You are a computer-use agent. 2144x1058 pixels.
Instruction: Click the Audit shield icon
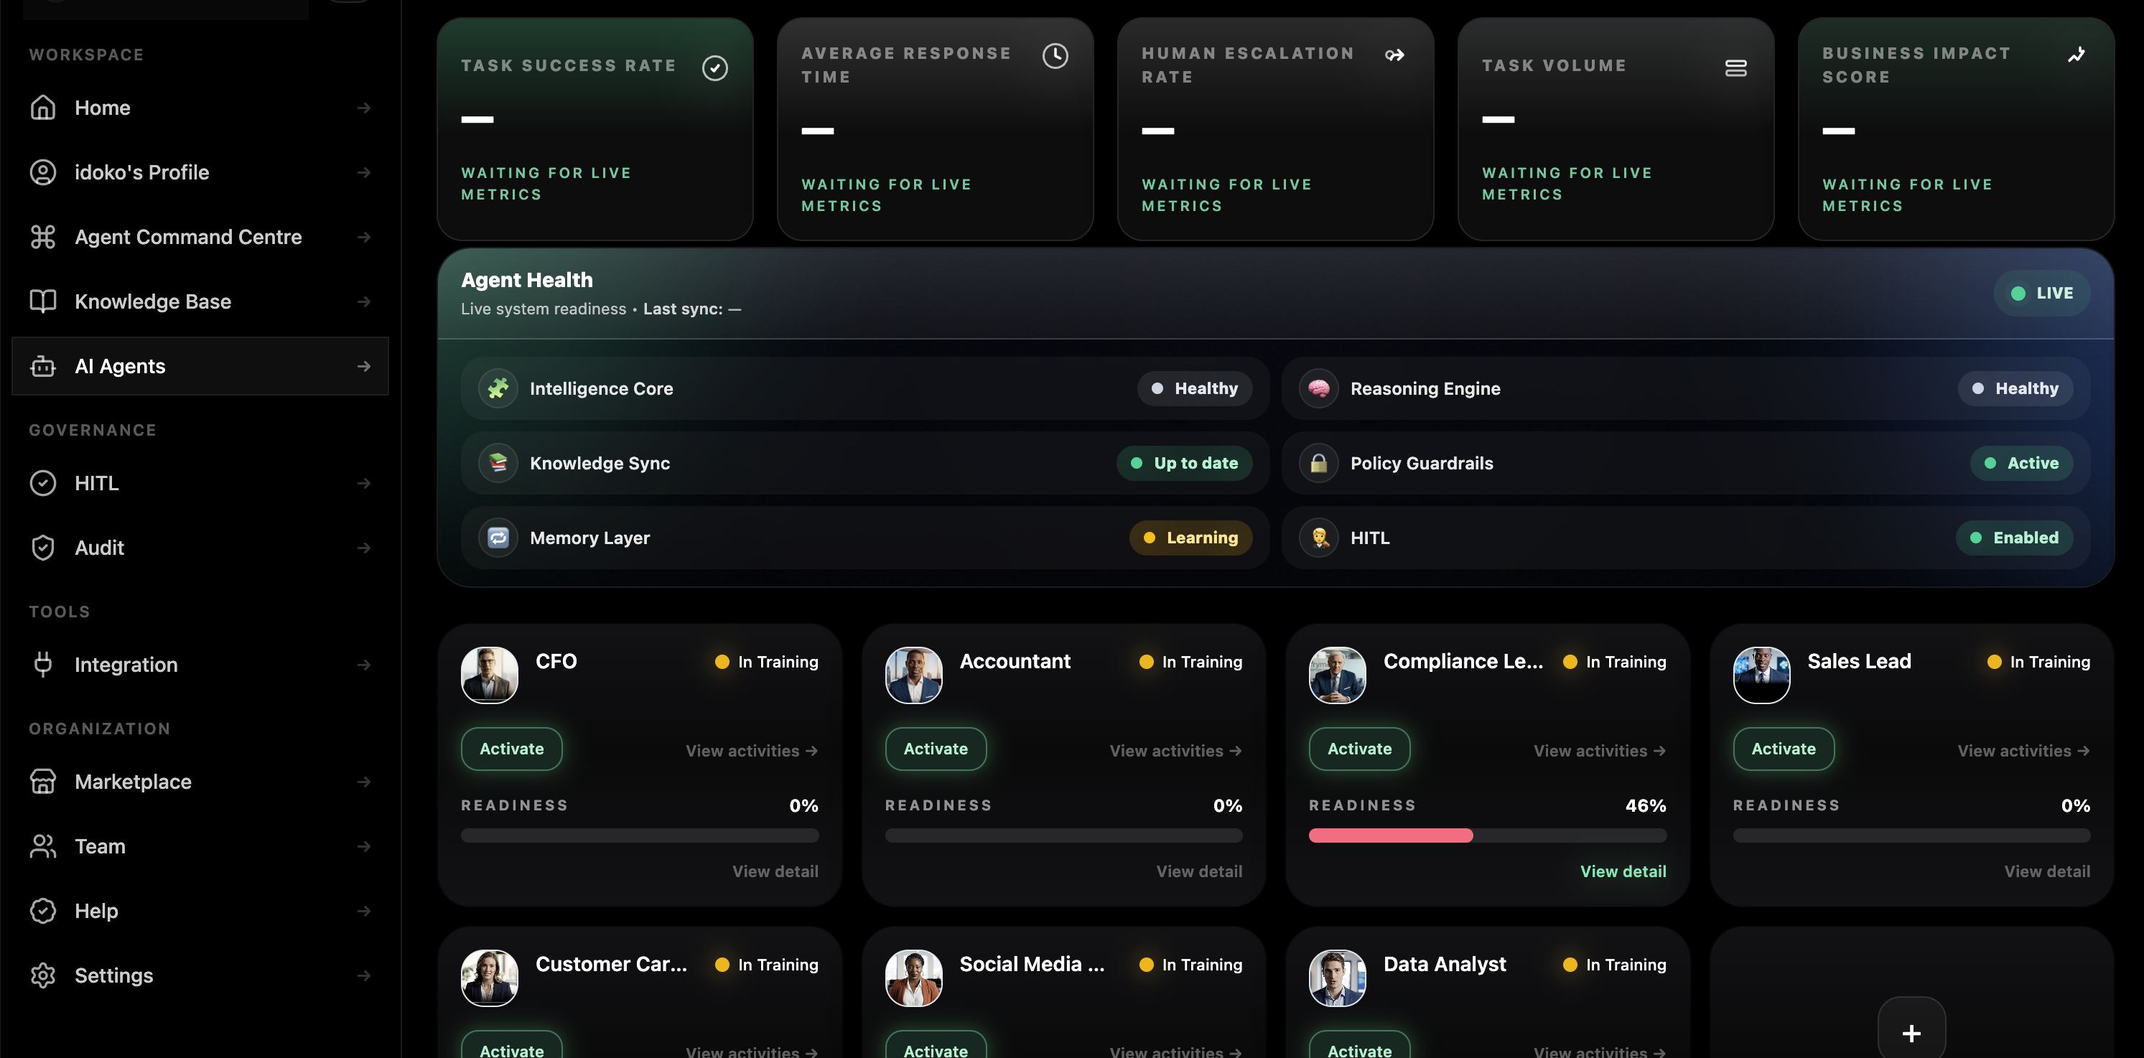tap(42, 547)
